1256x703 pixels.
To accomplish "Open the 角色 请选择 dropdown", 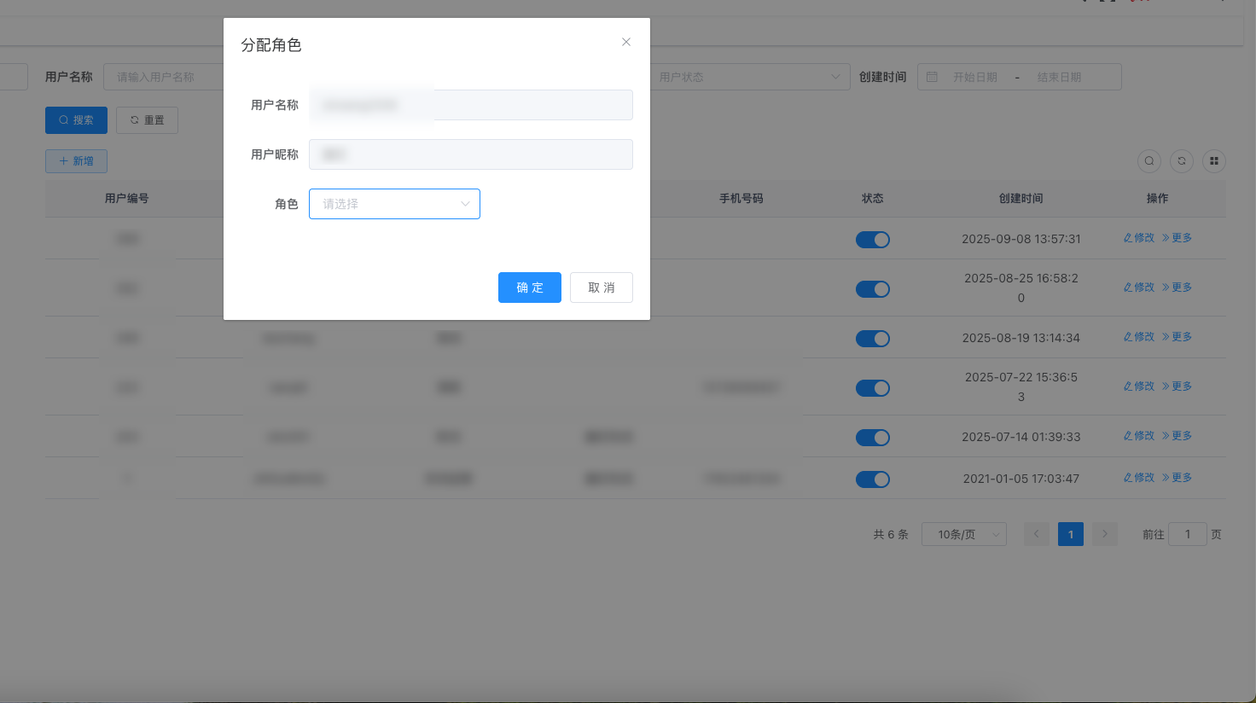I will pyautogui.click(x=394, y=204).
